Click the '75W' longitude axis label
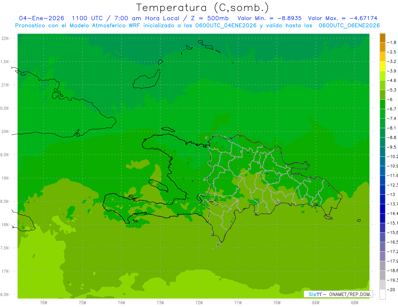The width and height of the screenshot is (398, 307). coord(82,302)
